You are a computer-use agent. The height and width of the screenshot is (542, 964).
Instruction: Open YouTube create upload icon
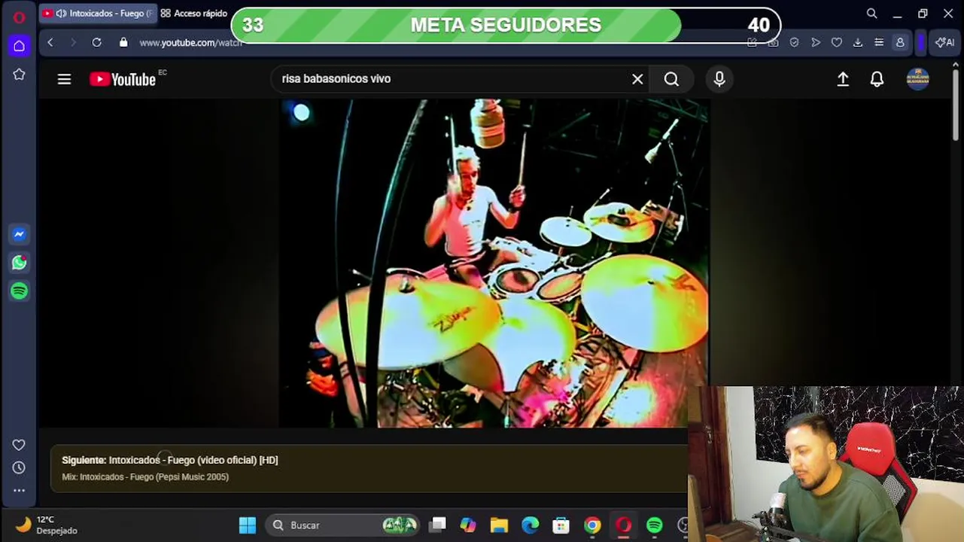(x=843, y=79)
